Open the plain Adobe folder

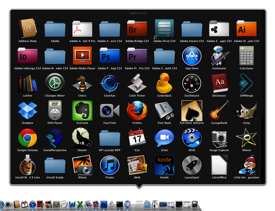55,29
